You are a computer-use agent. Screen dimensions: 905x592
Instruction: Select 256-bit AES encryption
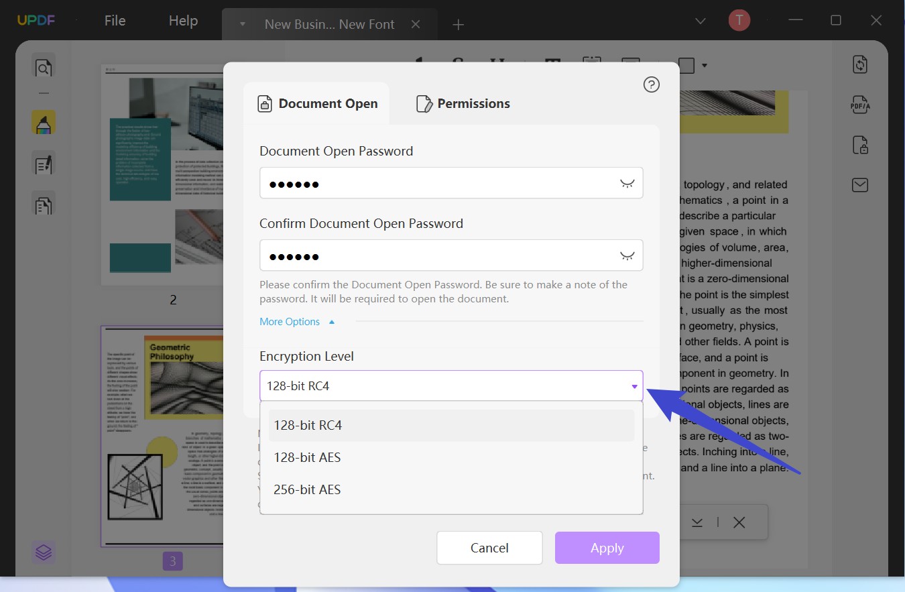[307, 489]
